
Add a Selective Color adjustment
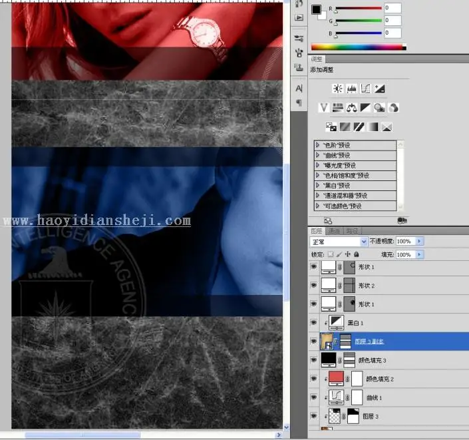click(387, 127)
